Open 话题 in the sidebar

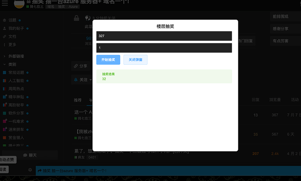[x=12, y=20]
